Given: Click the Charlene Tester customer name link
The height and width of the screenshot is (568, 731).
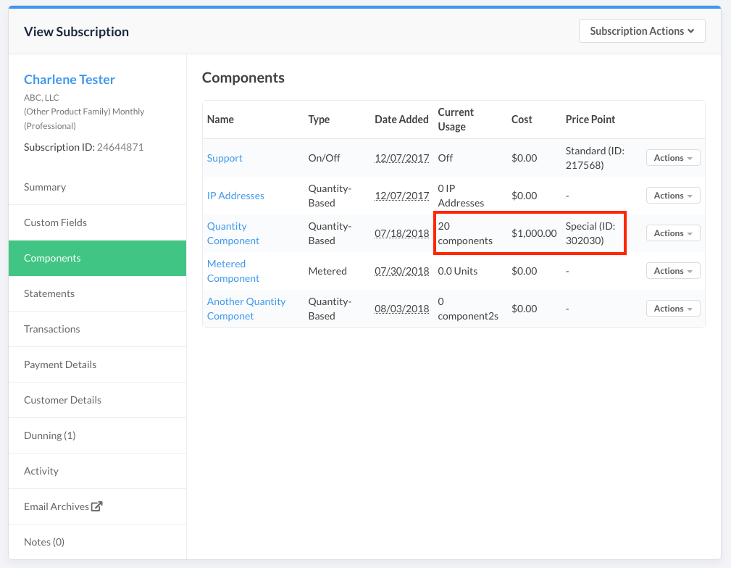Looking at the screenshot, I should (x=70, y=80).
